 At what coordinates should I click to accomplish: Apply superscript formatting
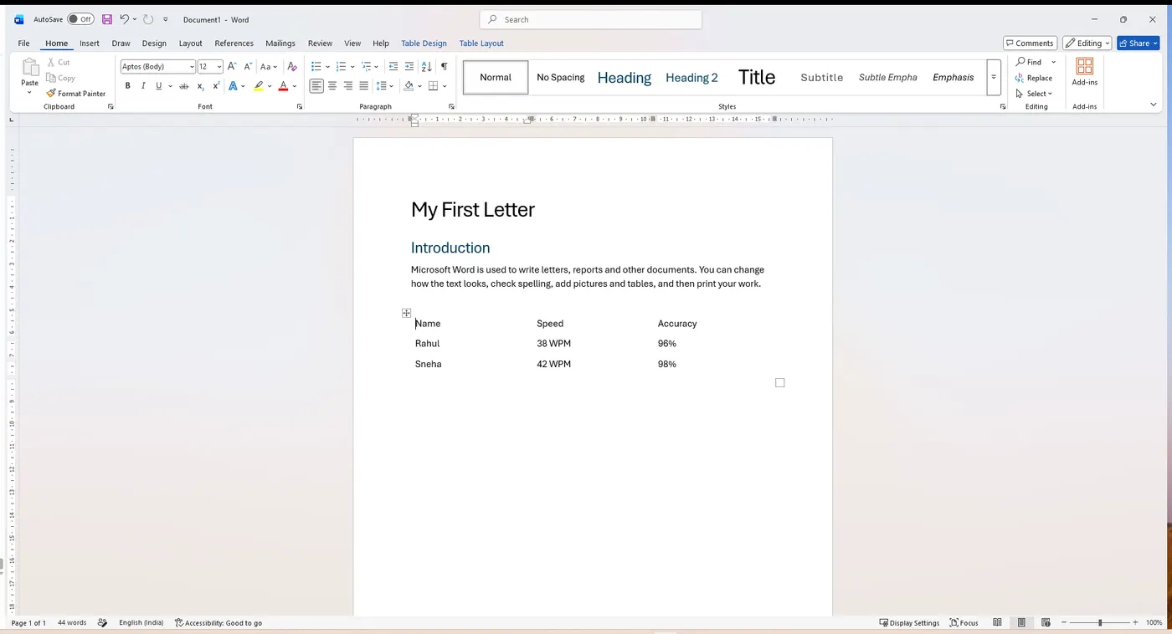(216, 86)
